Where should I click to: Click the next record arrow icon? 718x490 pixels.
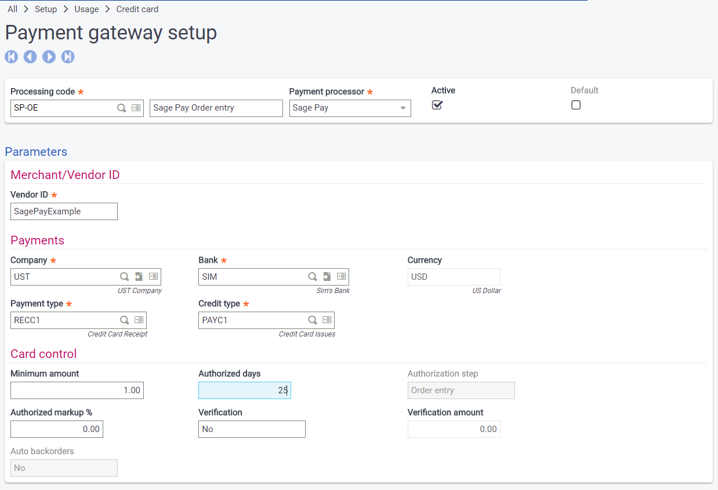coord(49,57)
